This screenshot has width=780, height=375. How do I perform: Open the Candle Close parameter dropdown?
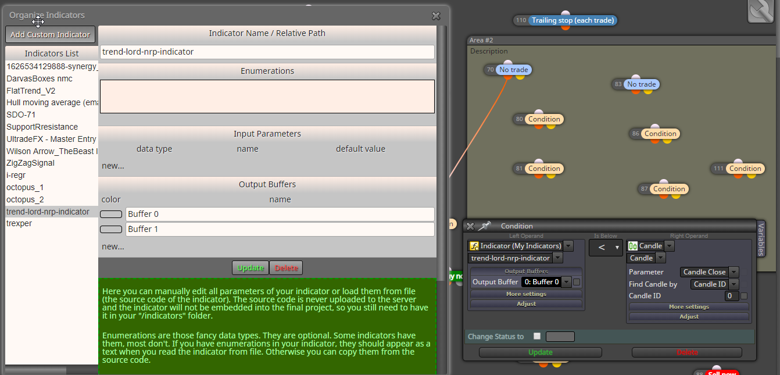[734, 272]
